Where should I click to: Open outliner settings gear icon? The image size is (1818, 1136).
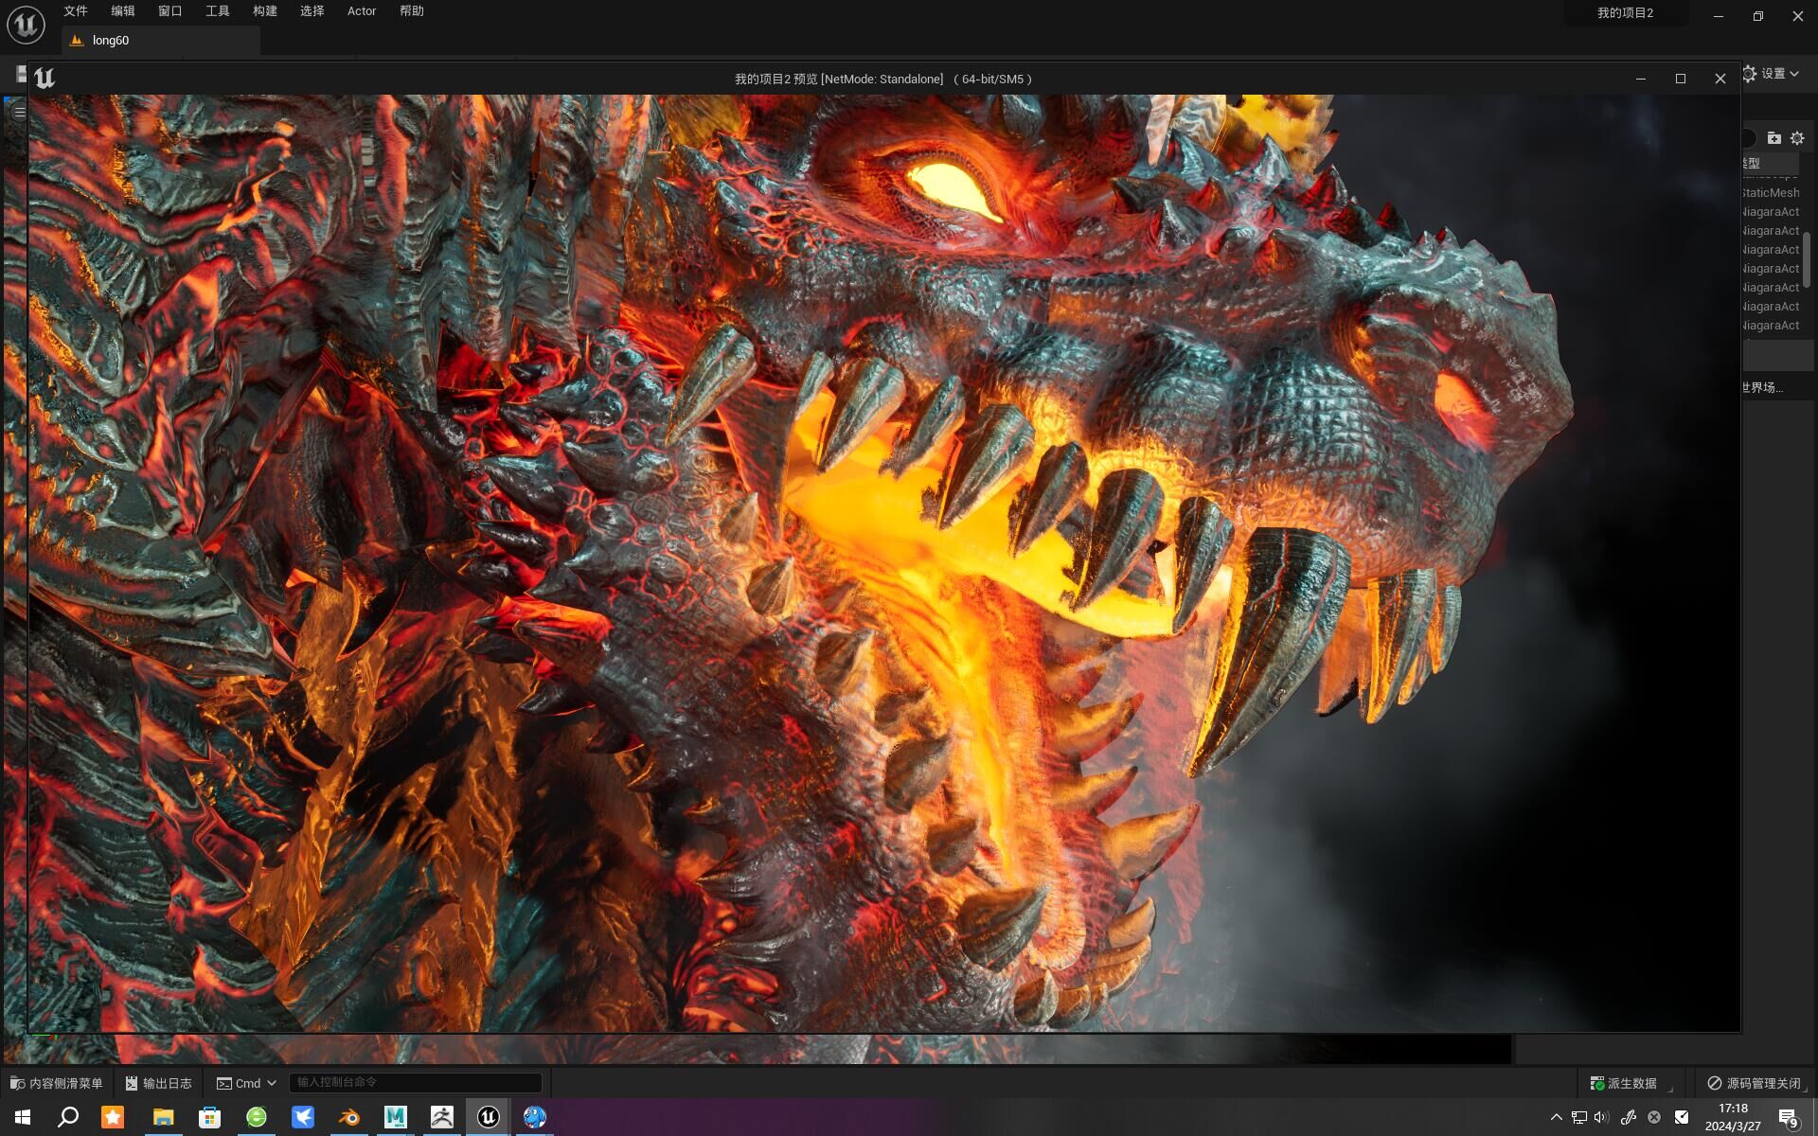[1797, 138]
